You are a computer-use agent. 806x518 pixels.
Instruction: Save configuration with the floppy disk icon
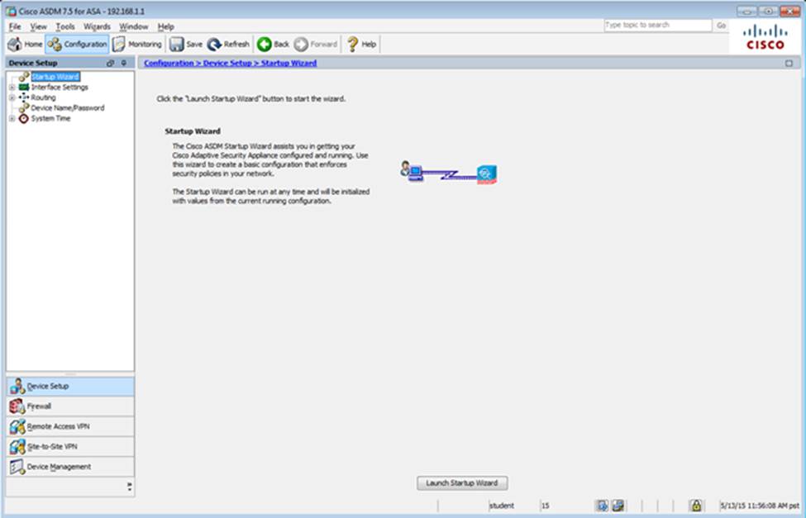click(186, 44)
